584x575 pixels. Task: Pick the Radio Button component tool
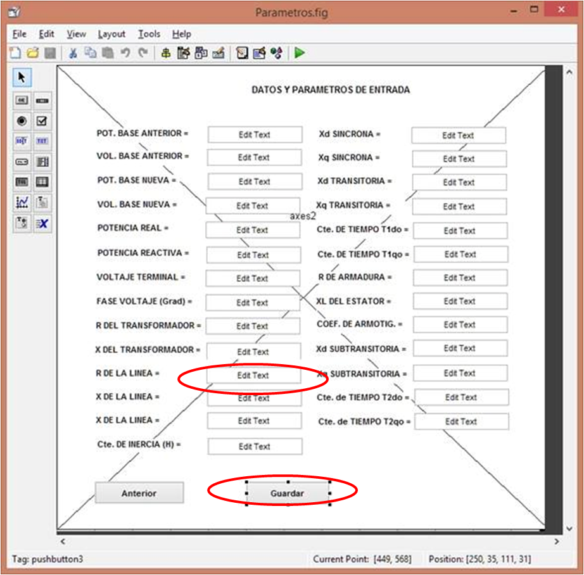point(22,121)
